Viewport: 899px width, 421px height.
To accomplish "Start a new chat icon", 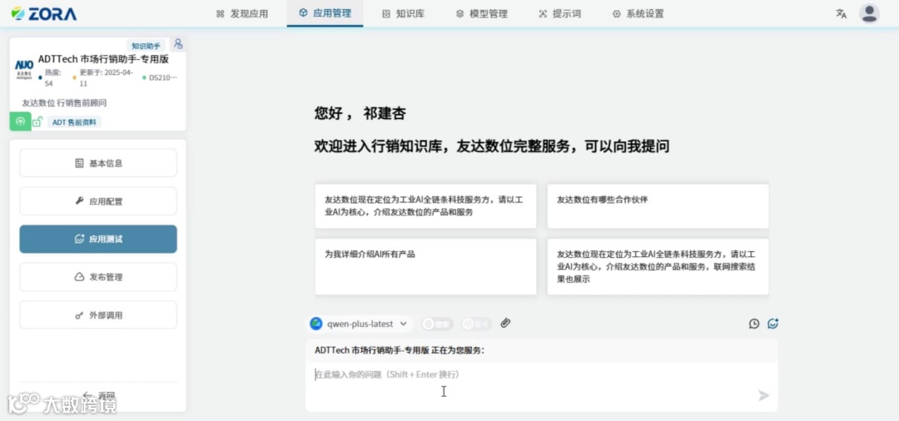I will [772, 324].
